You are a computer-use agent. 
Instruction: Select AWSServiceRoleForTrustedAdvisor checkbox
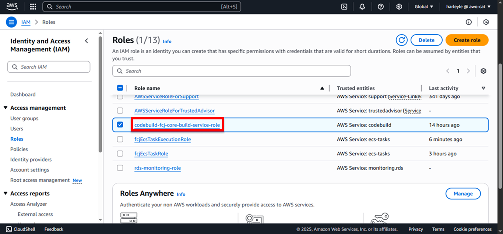coord(120,111)
